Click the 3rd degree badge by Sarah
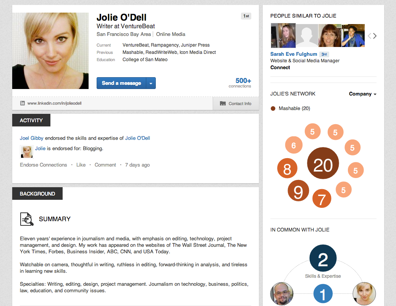Screen dimensions: 396x306 point(324,54)
